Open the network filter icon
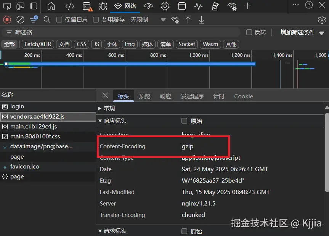Image resolution: width=329 pixels, height=236 pixels. (x=33, y=19)
